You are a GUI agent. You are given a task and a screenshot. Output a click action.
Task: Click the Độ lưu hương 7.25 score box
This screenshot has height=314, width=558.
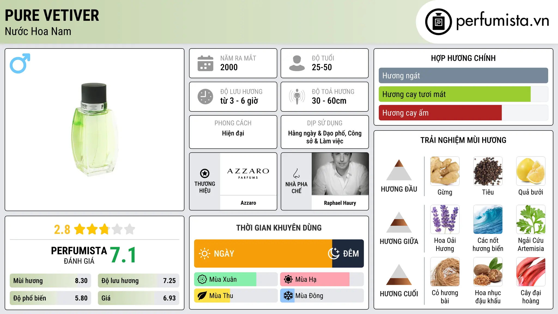pos(139,281)
